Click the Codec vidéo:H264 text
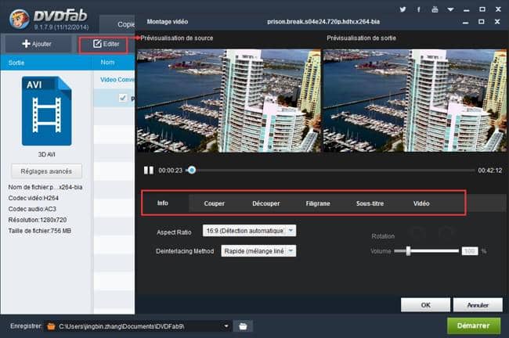The height and width of the screenshot is (338, 509). pyautogui.click(x=34, y=198)
